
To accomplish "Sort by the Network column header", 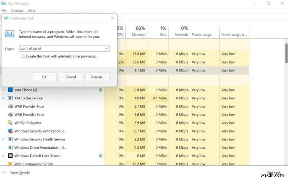I will [x=179, y=31].
